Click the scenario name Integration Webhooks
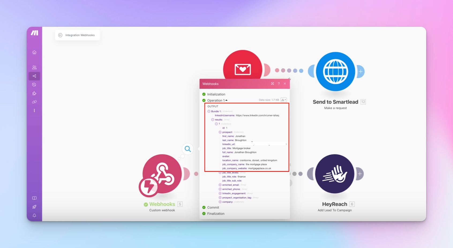The width and height of the screenshot is (453, 248). point(80,35)
